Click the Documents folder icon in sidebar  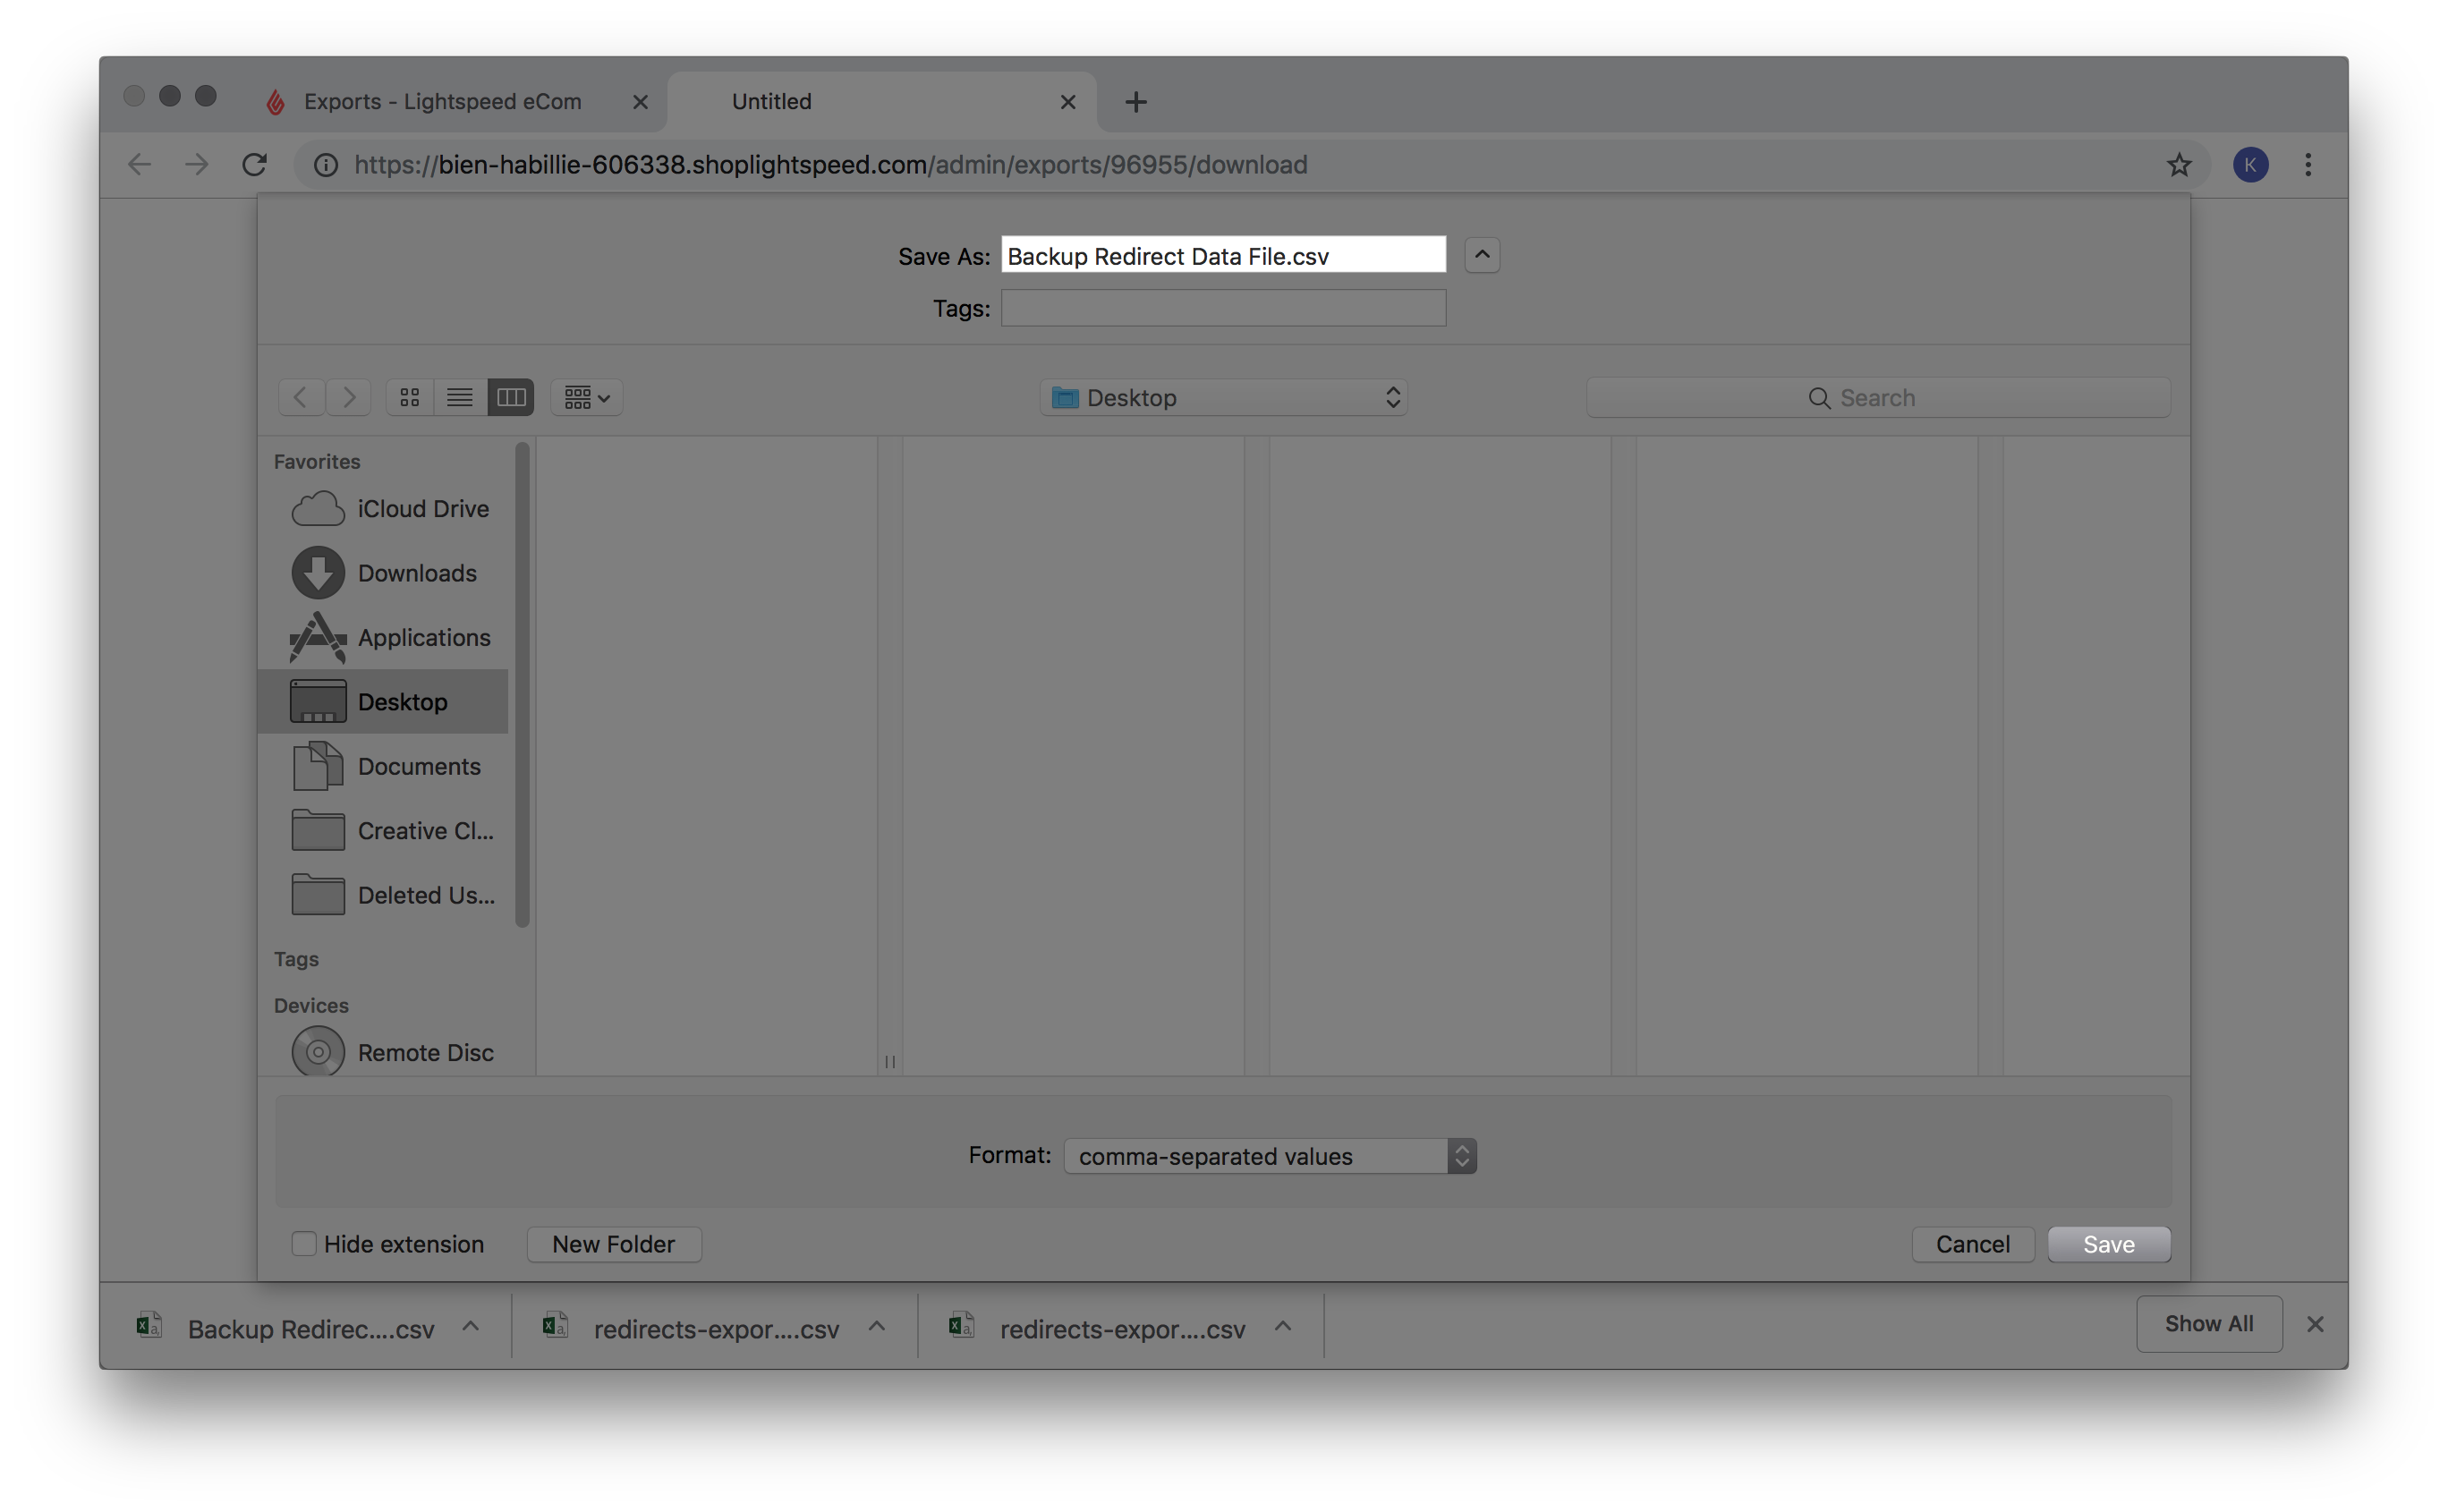point(319,764)
